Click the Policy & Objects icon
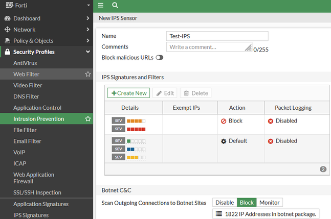The height and width of the screenshot is (219, 331). tap(8, 41)
